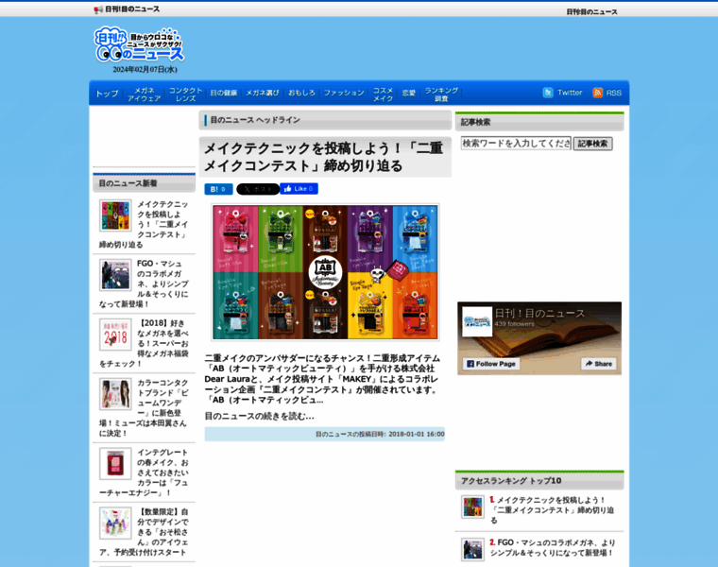Open the main article headline 二重メイクコンテスト
Viewport: 718px width, 567px height.
pos(323,157)
